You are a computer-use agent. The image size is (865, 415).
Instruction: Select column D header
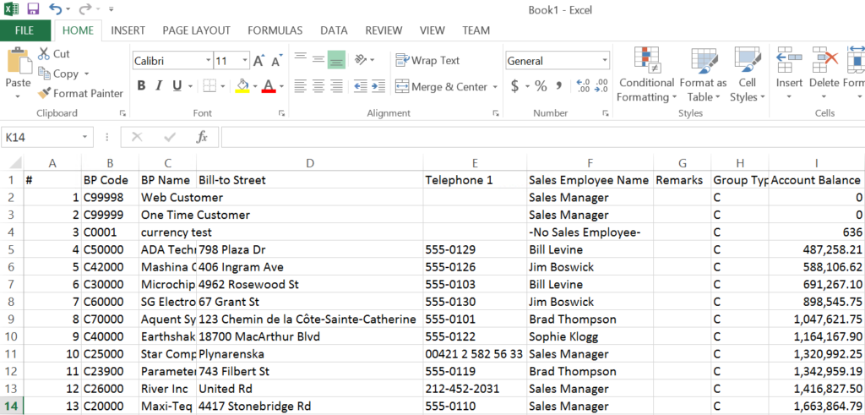click(309, 163)
